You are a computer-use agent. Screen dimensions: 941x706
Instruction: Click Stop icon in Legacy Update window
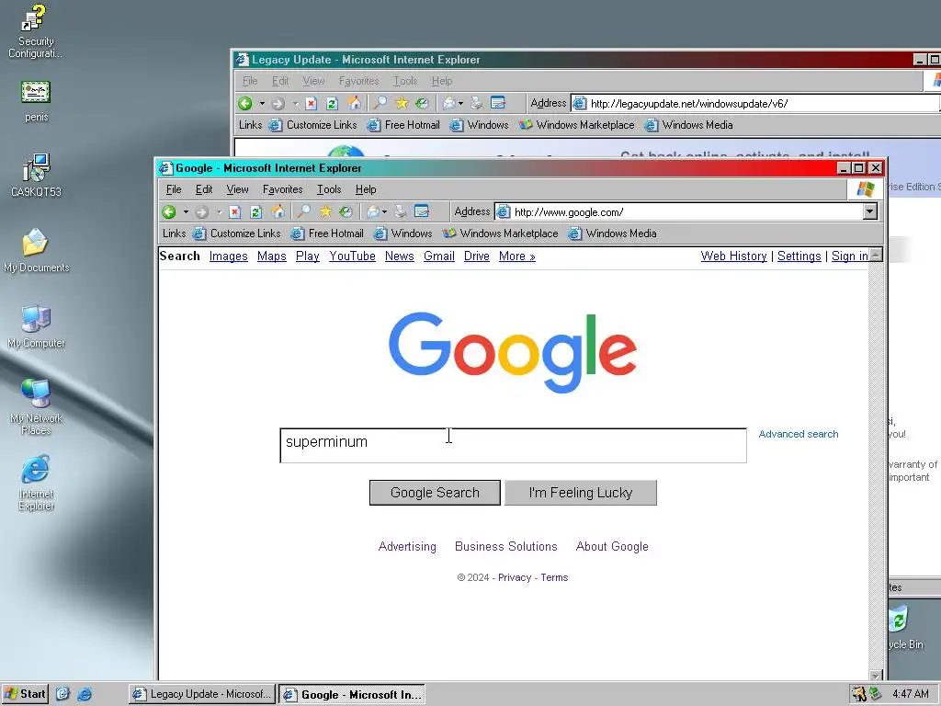[x=311, y=103]
